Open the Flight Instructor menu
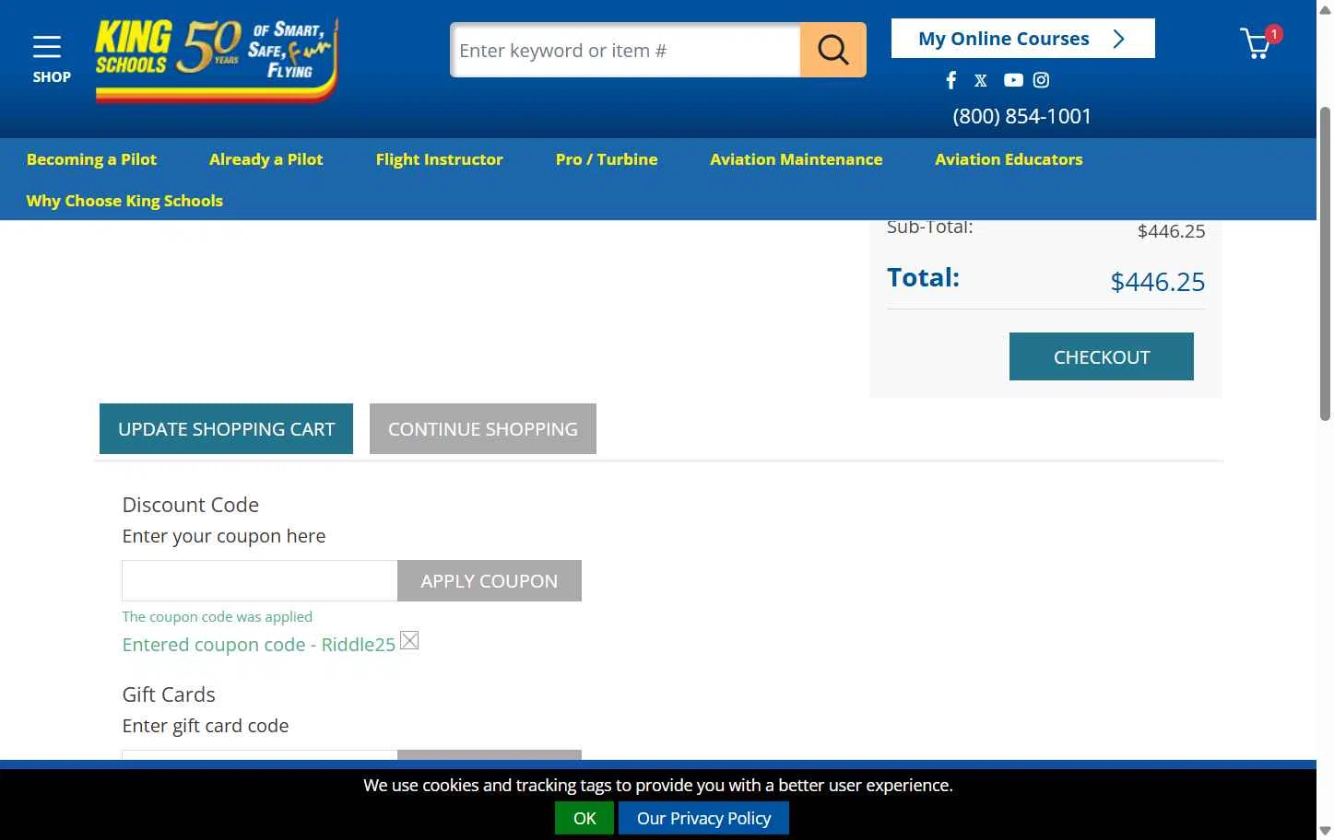1334x840 pixels. tap(439, 159)
